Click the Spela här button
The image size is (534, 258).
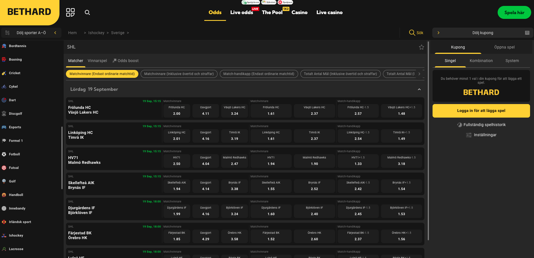pyautogui.click(x=514, y=12)
